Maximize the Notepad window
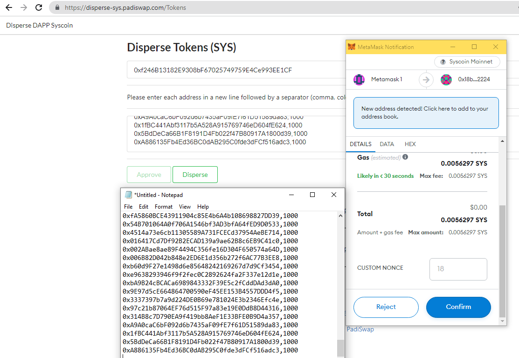The width and height of the screenshot is (519, 358). [312, 195]
